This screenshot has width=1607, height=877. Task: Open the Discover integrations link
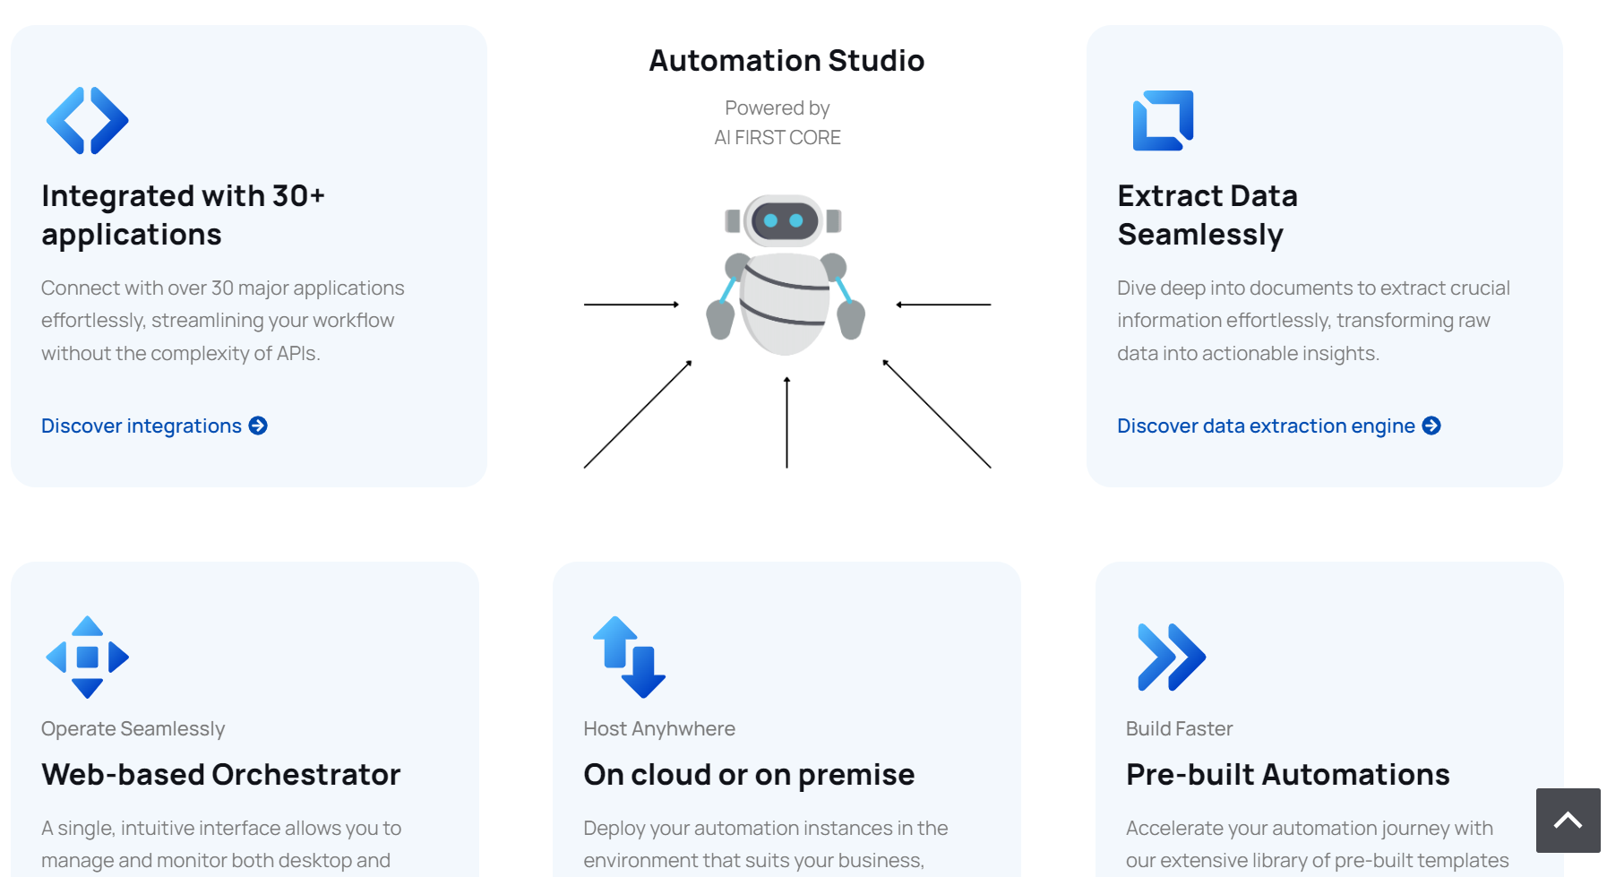click(154, 426)
